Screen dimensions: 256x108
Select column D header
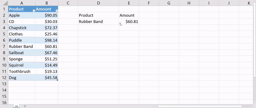pyautogui.click(x=98, y=3)
